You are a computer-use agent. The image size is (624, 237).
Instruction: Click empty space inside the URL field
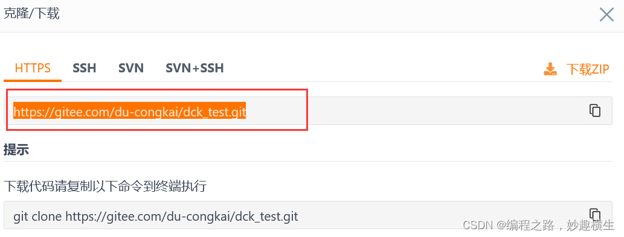tap(414, 111)
